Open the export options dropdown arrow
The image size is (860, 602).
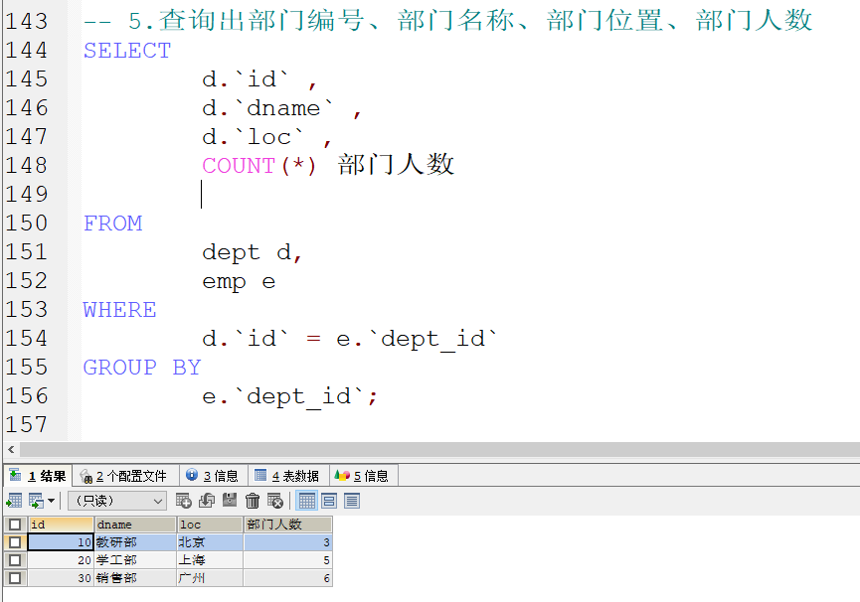(51, 500)
